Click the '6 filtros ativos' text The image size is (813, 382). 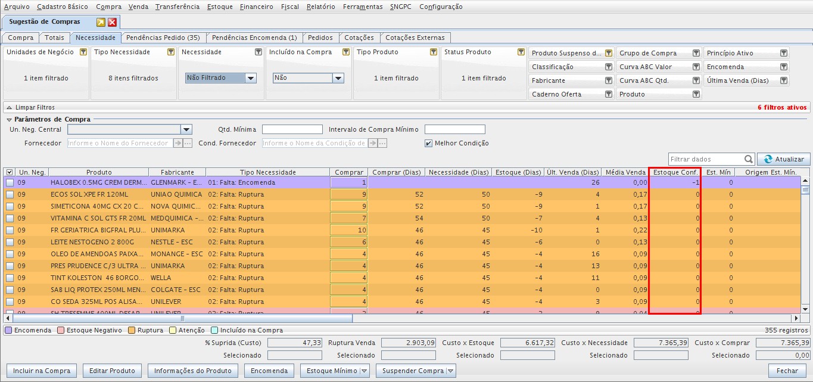pos(782,107)
